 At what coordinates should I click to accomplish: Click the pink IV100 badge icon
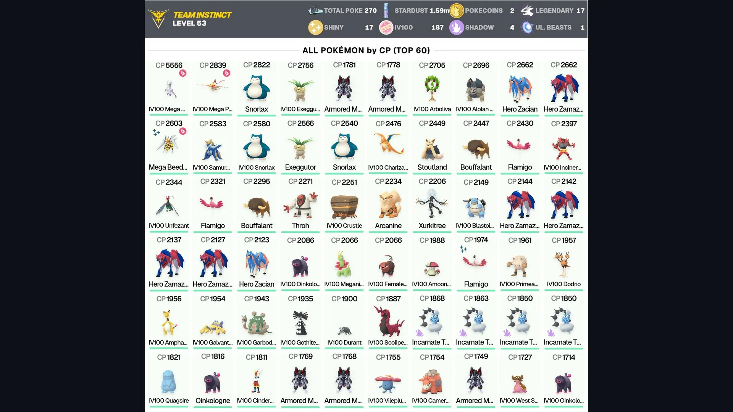pyautogui.click(x=386, y=27)
